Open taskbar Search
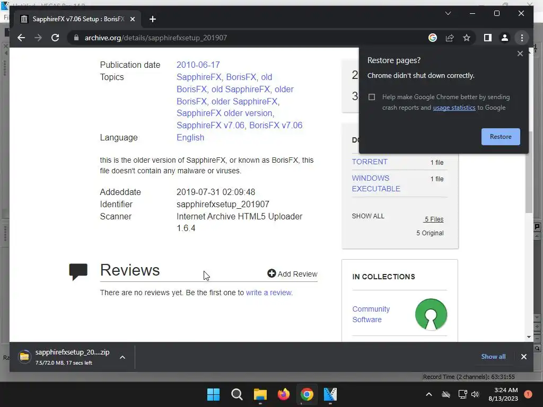The width and height of the screenshot is (543, 407). [x=237, y=394]
